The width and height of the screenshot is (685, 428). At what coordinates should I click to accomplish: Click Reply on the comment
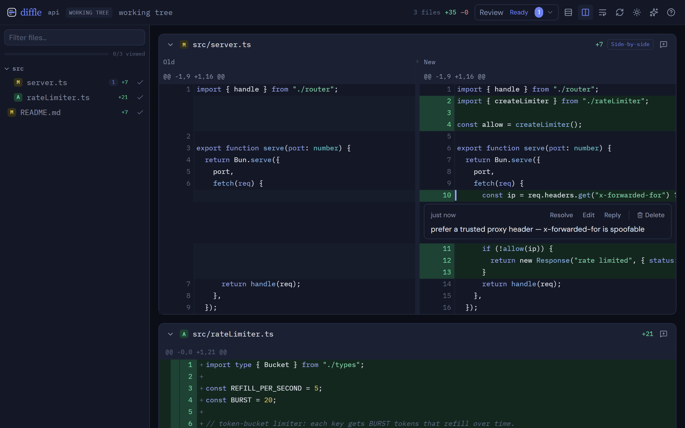pyautogui.click(x=612, y=215)
